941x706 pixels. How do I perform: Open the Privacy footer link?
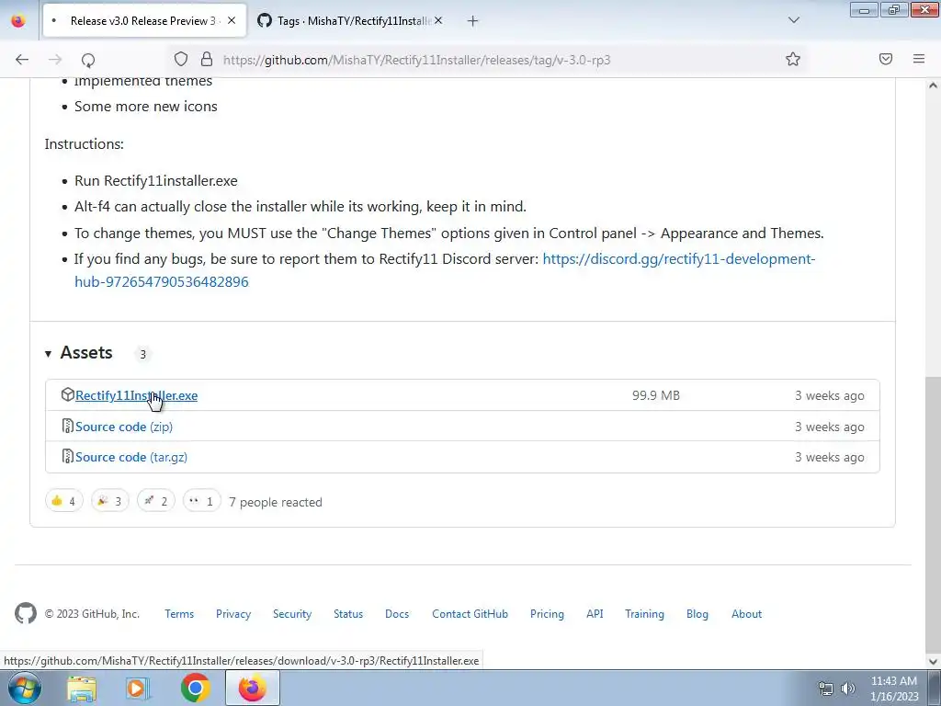[x=233, y=613]
